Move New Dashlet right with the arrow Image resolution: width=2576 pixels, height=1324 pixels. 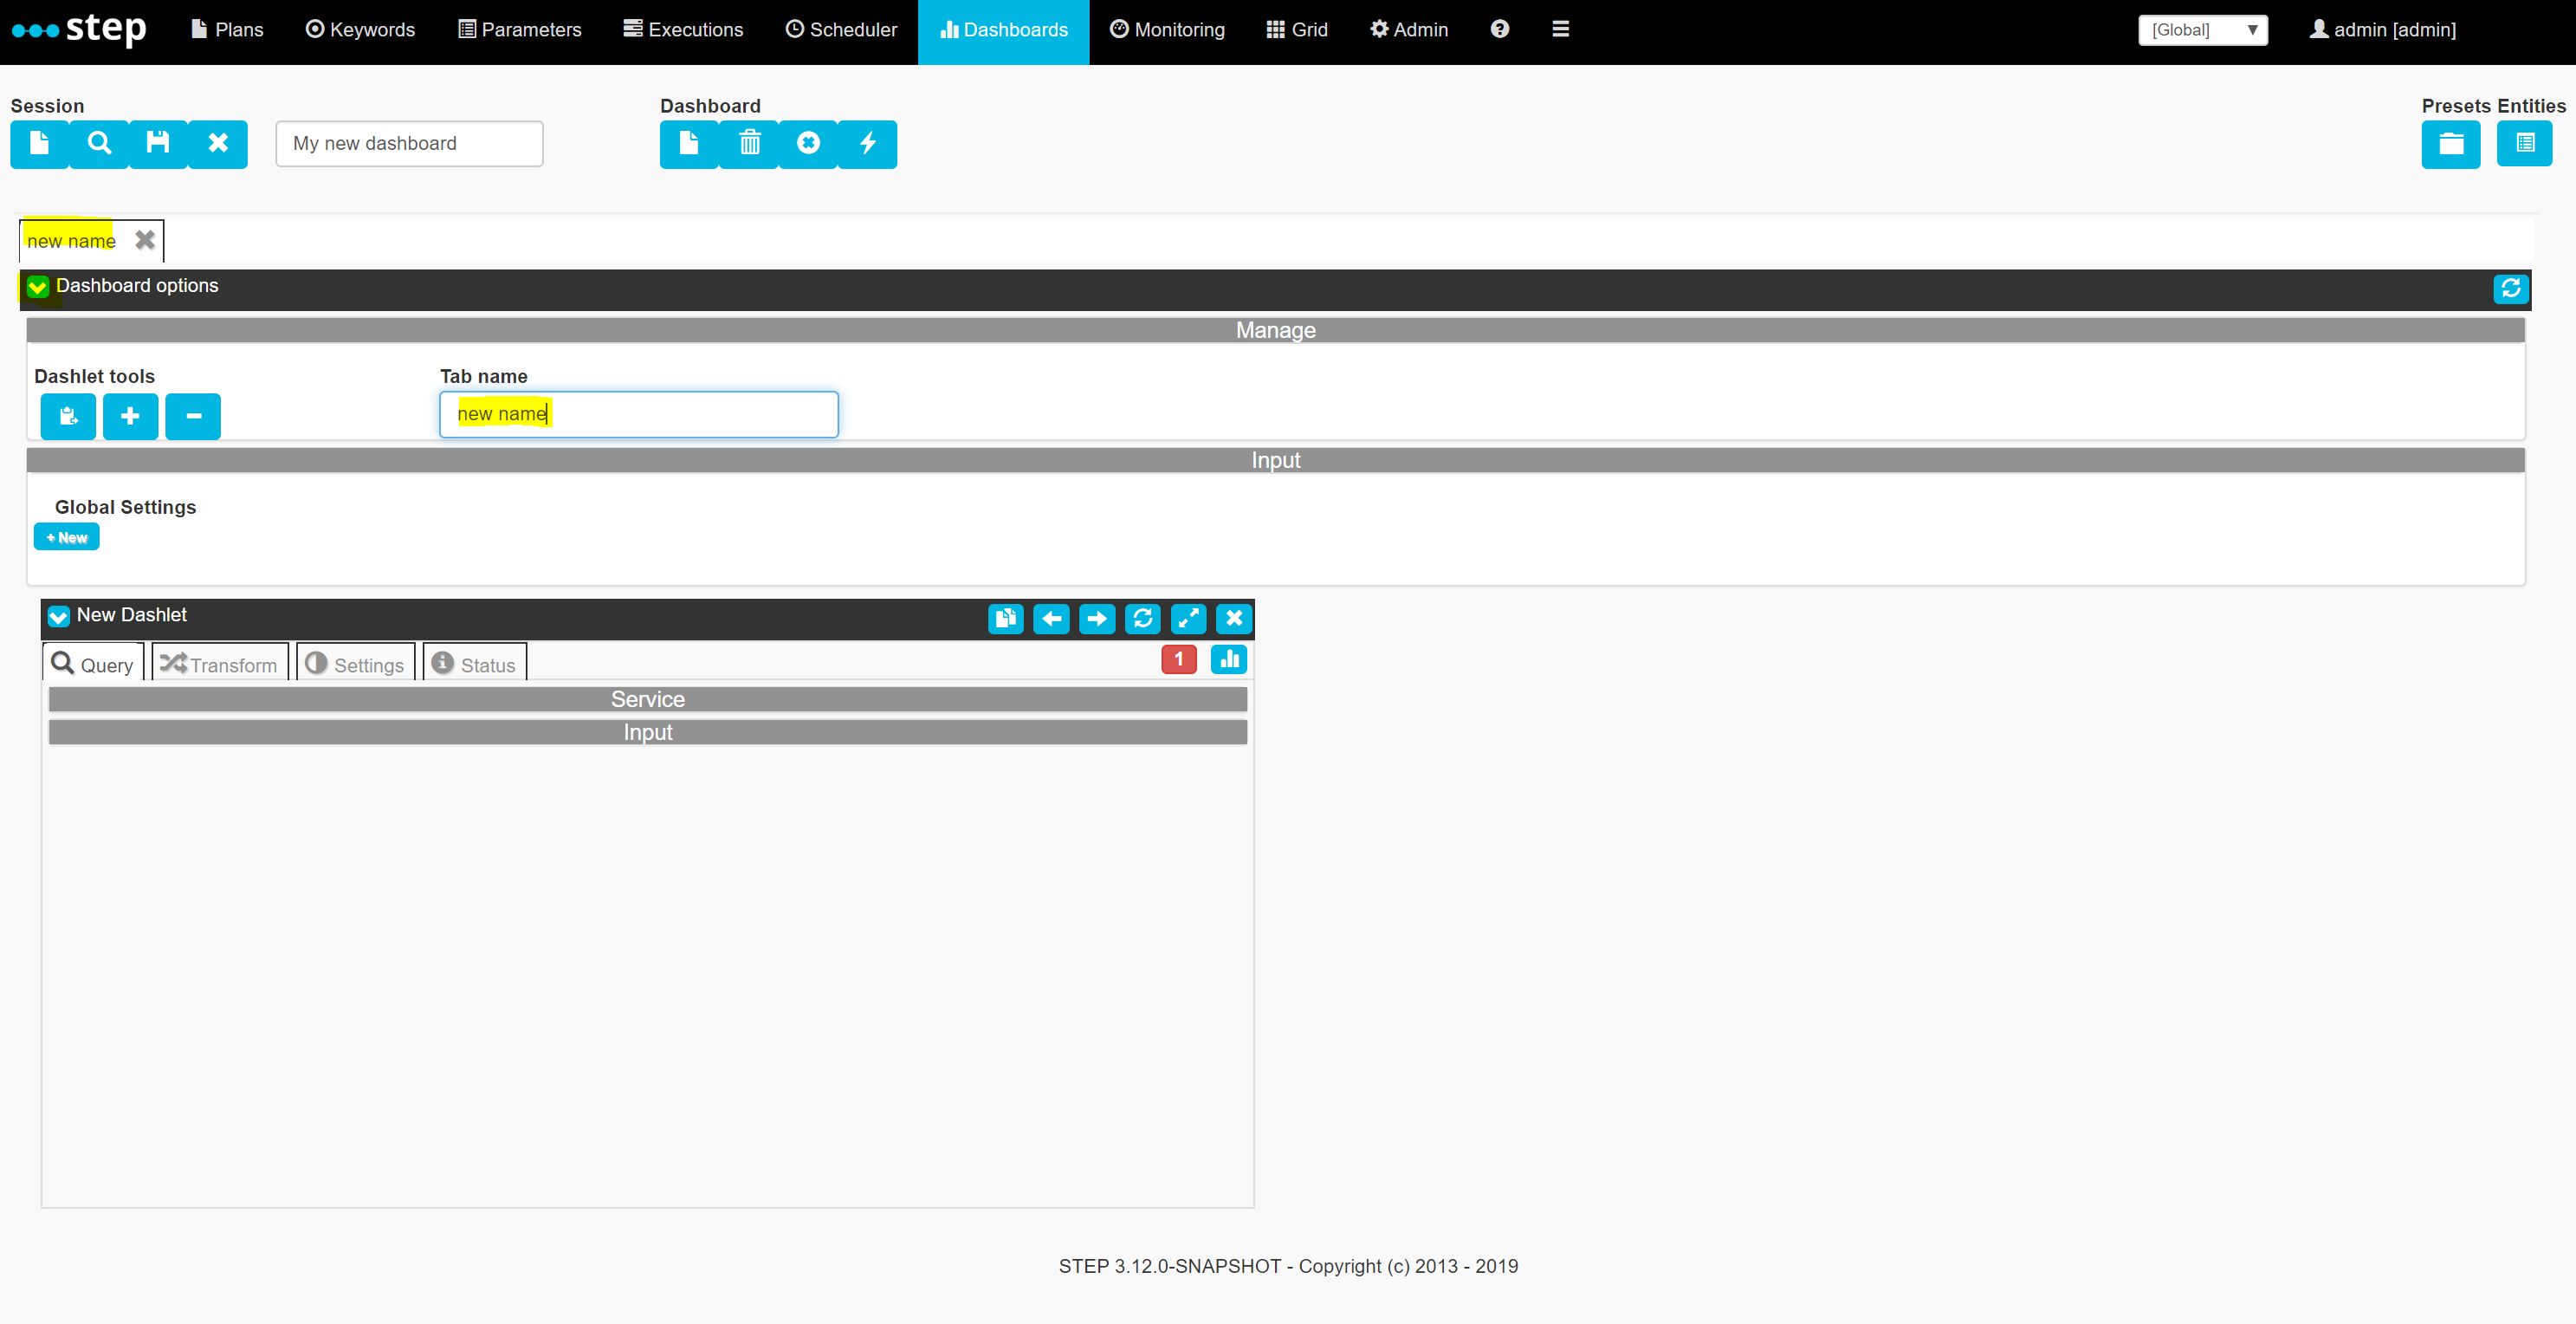tap(1097, 619)
